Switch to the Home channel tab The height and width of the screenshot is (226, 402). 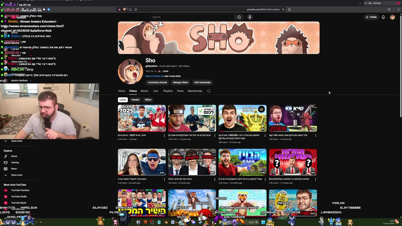(122, 91)
